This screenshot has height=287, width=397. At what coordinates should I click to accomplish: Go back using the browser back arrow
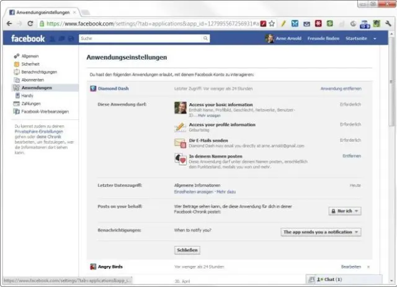click(x=8, y=24)
